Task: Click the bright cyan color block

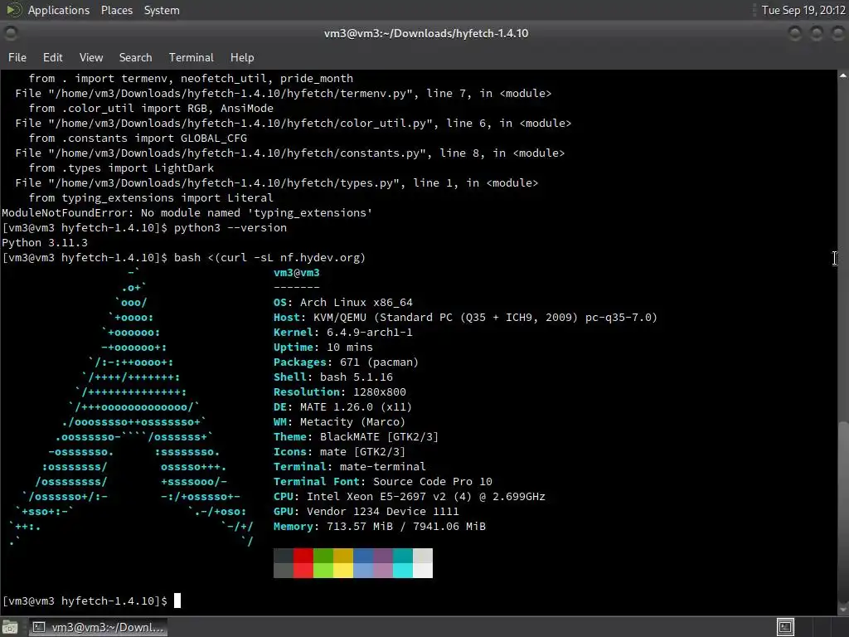Action: [403, 571]
